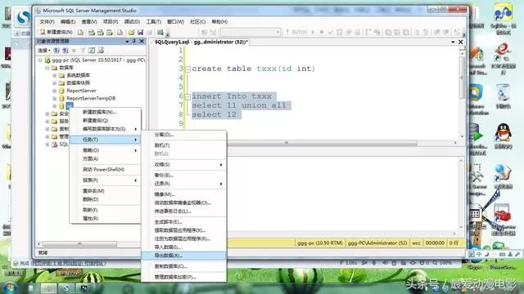524x294 pixels.
Task: Click the Object Explorer horizontal scrollbar
Action: [80, 244]
